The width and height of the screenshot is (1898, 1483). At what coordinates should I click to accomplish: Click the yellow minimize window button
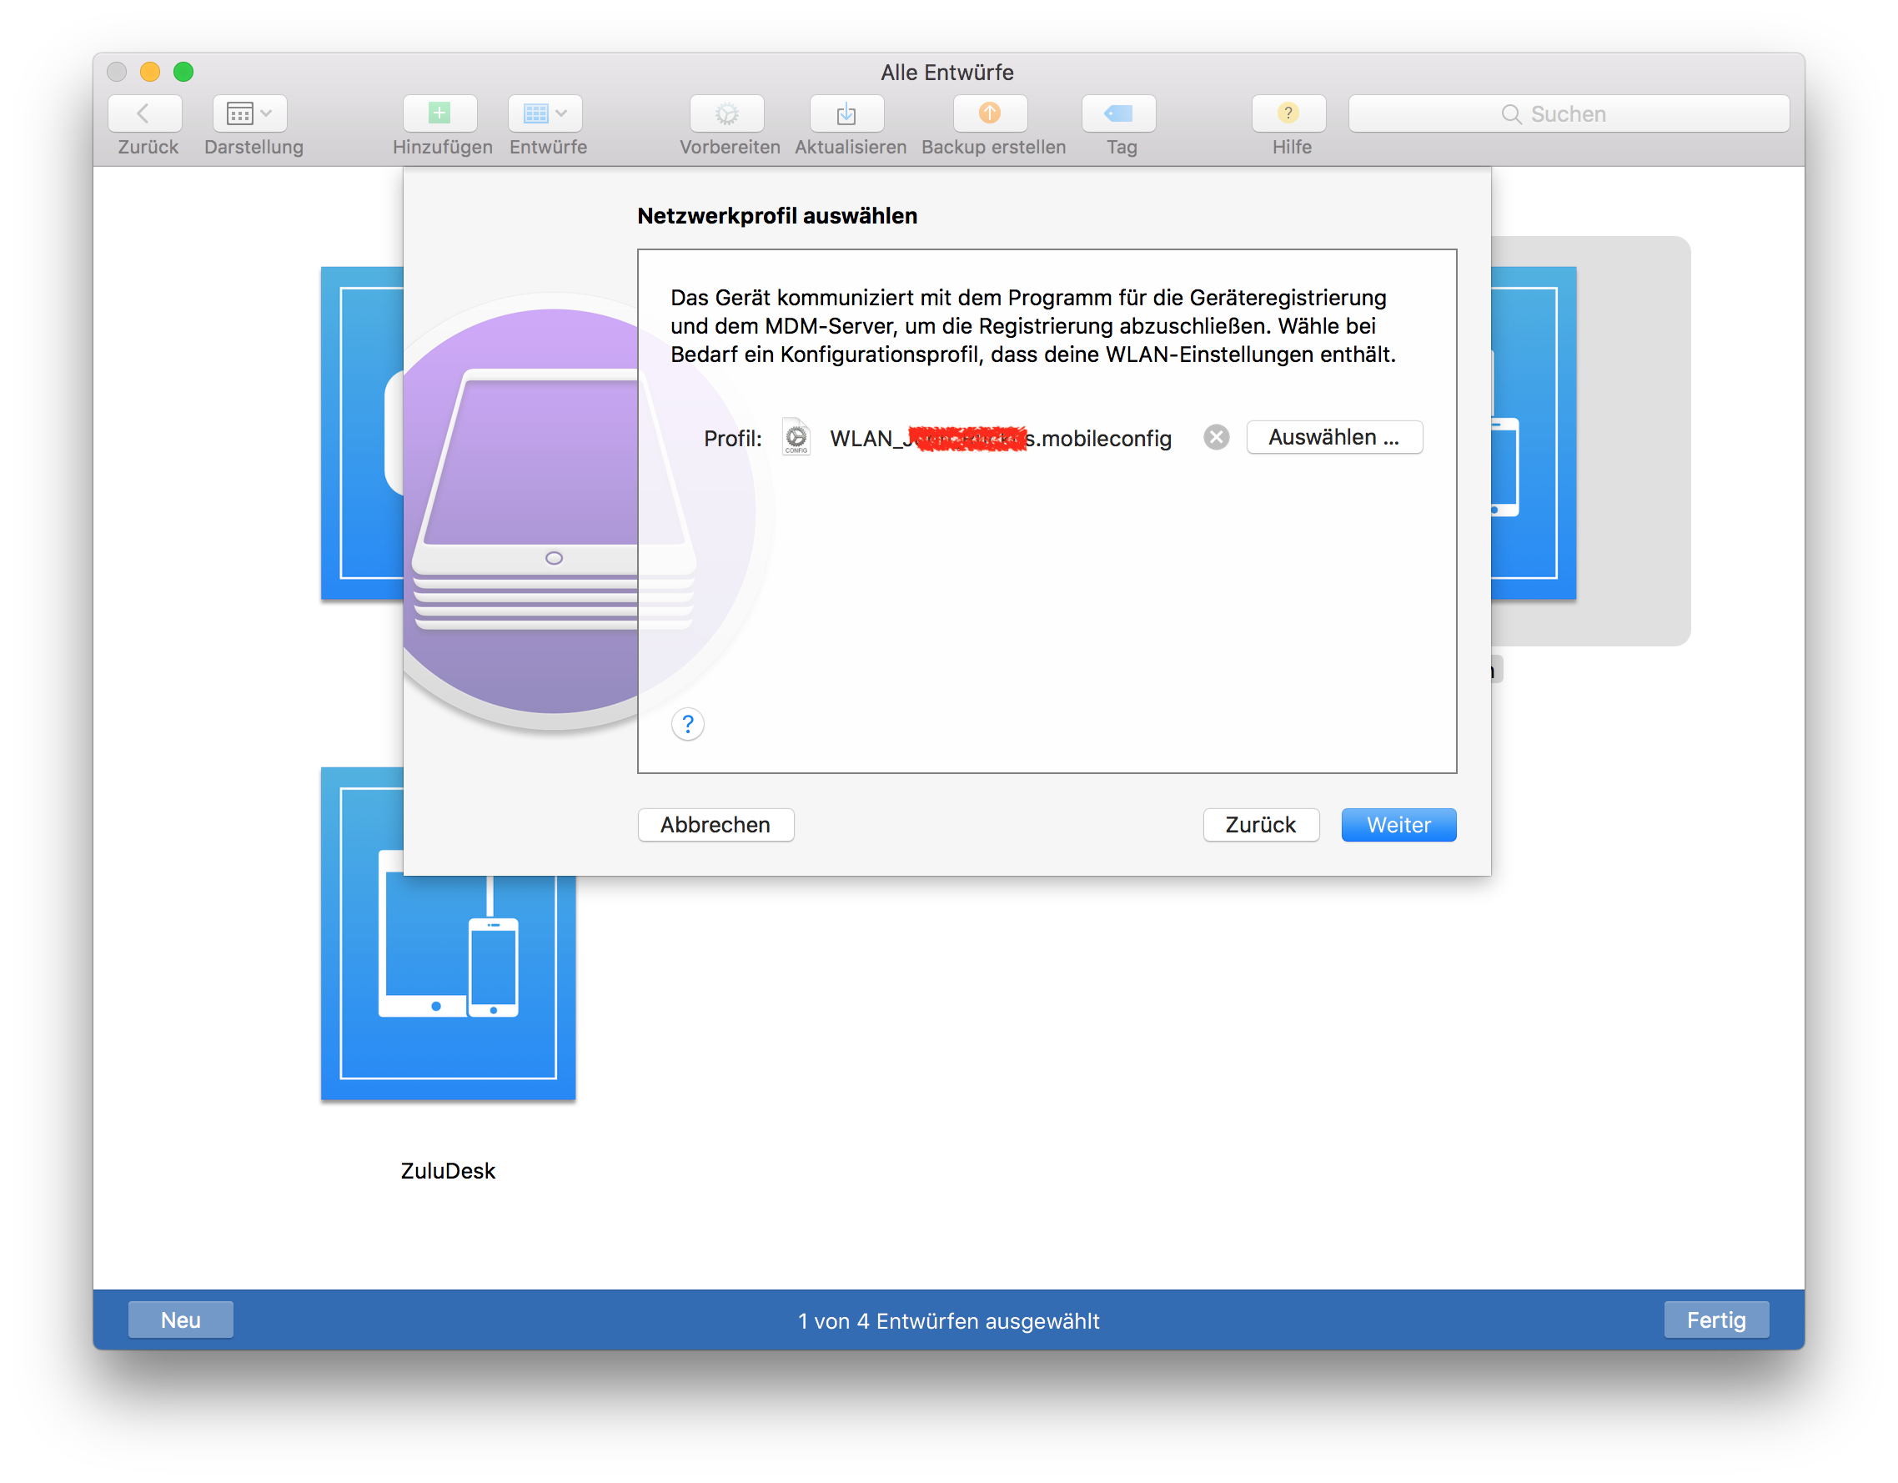tap(150, 71)
